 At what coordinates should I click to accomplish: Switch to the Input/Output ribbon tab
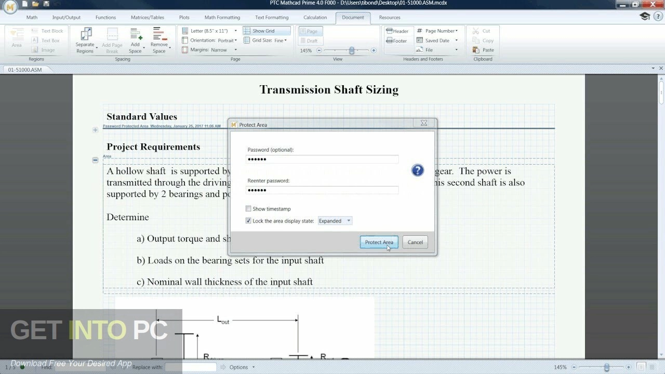coord(66,17)
